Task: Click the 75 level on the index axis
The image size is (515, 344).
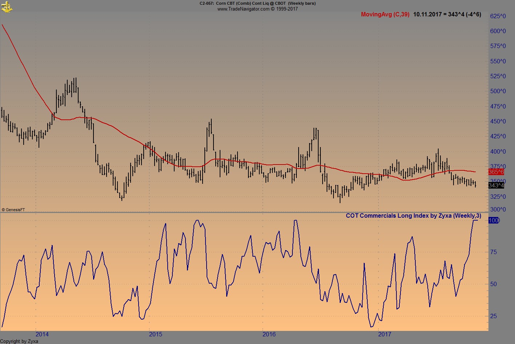Action: point(494,252)
